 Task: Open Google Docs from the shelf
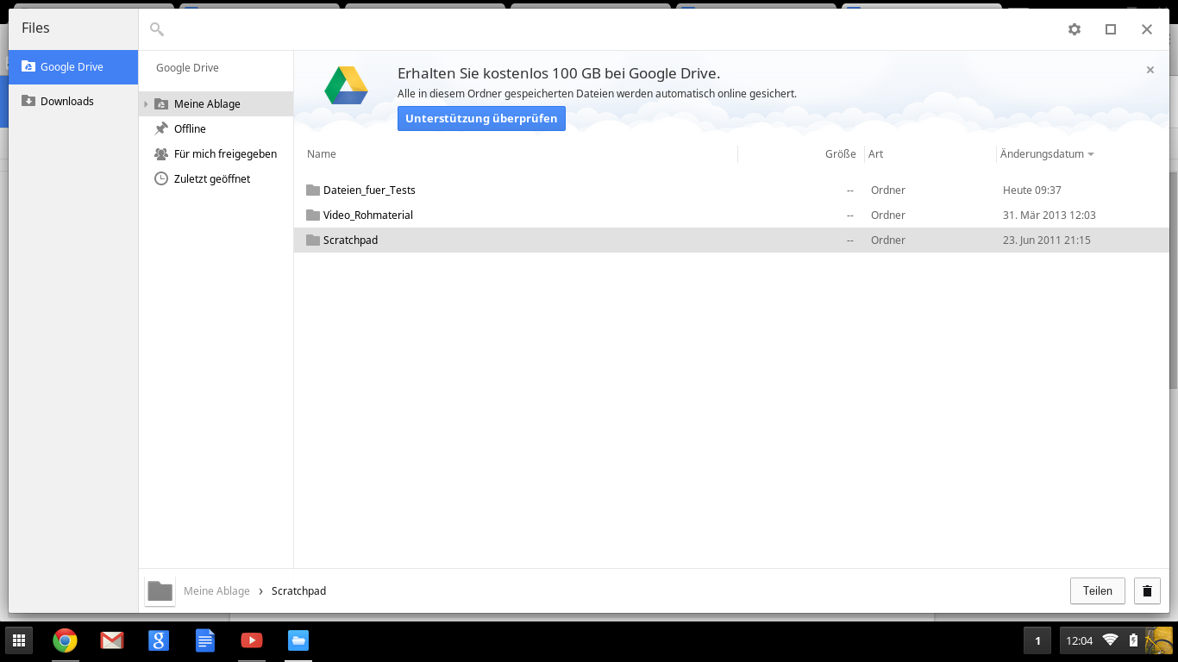204,640
